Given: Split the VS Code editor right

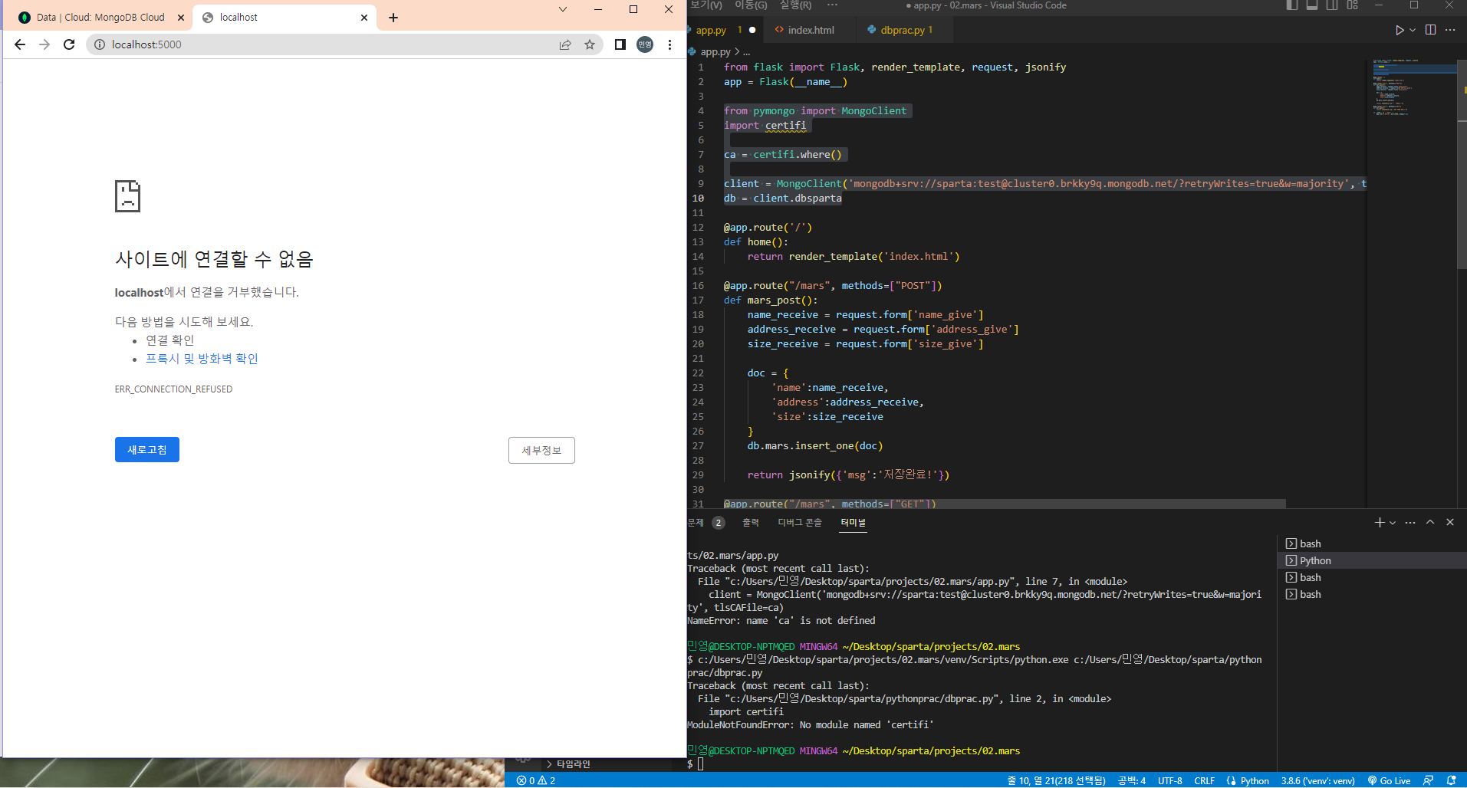Looking at the screenshot, I should click(x=1430, y=30).
